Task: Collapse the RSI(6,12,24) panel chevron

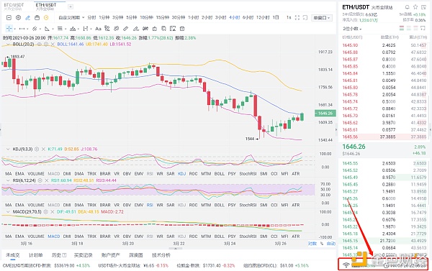Action: click(x=8, y=180)
